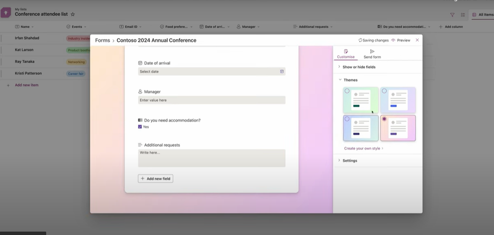Open My lists link
The image size is (494, 235).
[x=20, y=9]
